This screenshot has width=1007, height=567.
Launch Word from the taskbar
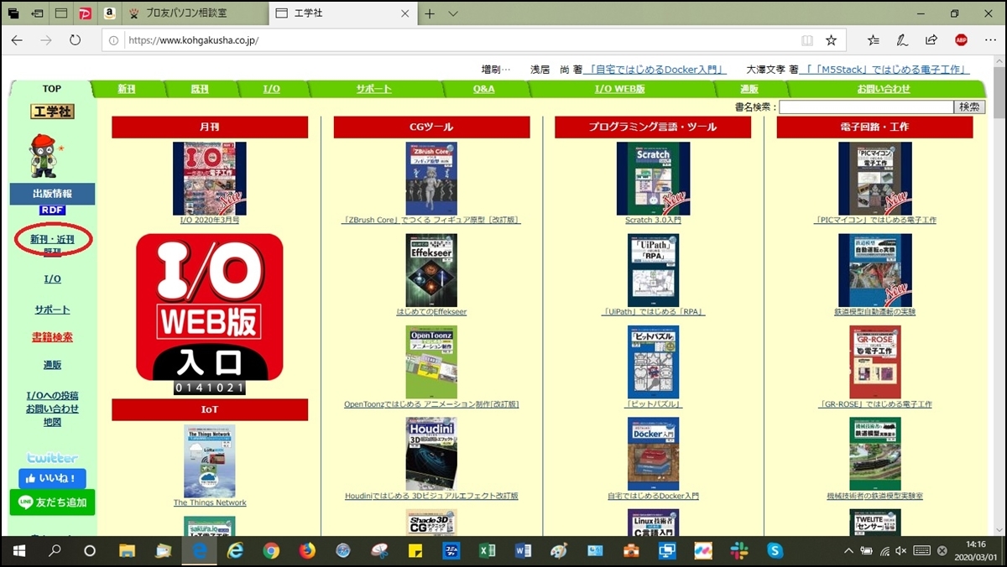[523, 551]
